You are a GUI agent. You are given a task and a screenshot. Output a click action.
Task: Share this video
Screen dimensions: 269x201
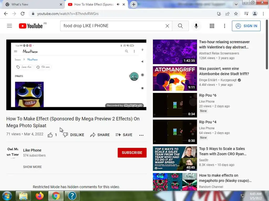(100, 135)
